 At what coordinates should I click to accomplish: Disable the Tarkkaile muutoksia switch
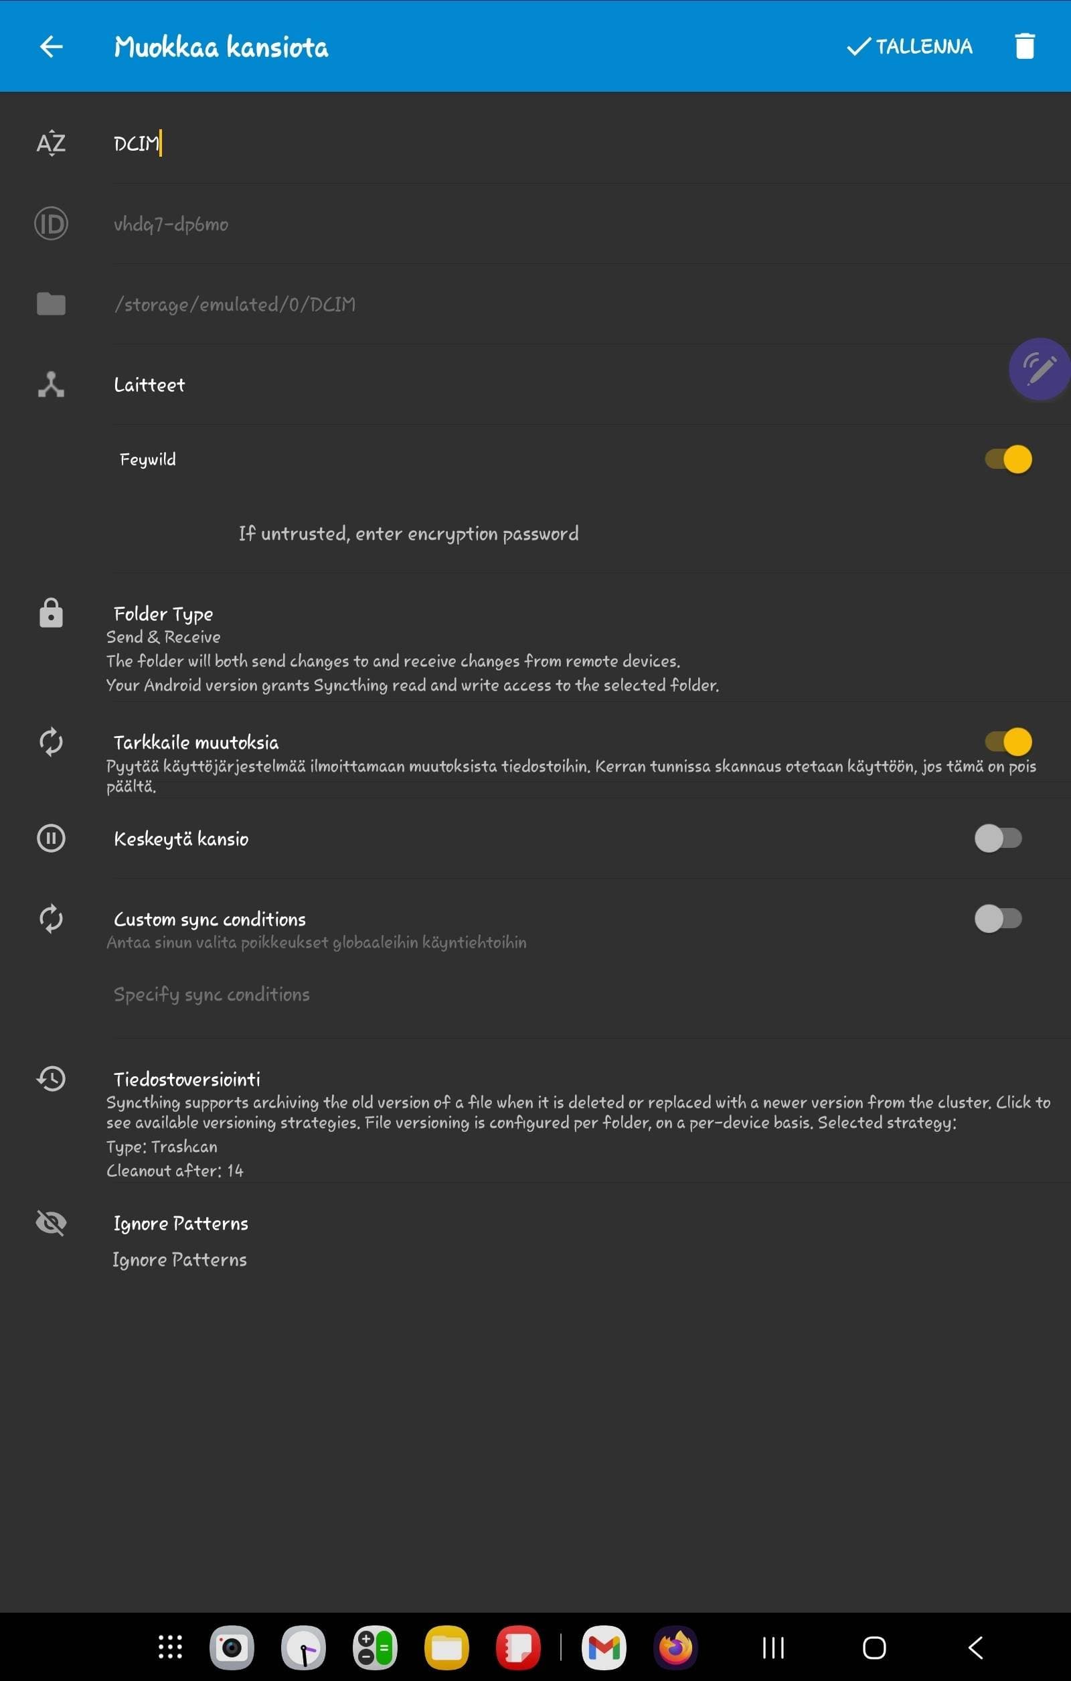[x=1008, y=741]
